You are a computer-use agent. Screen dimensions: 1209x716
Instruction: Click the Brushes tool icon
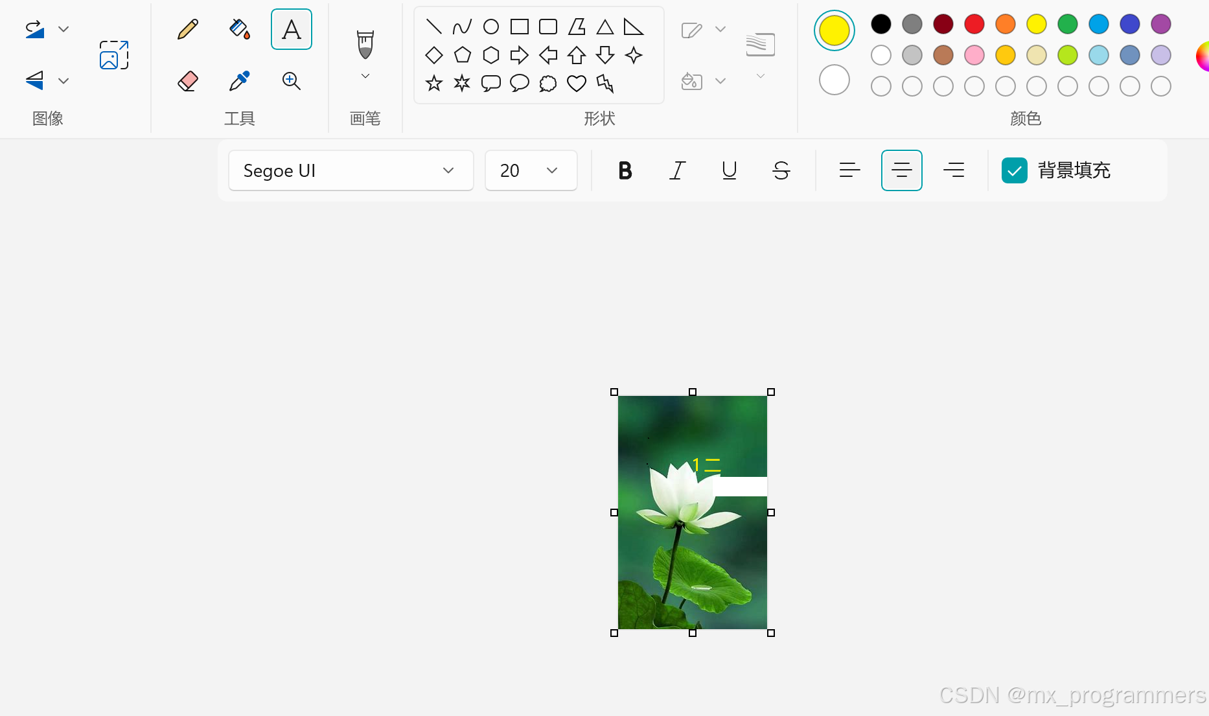365,45
